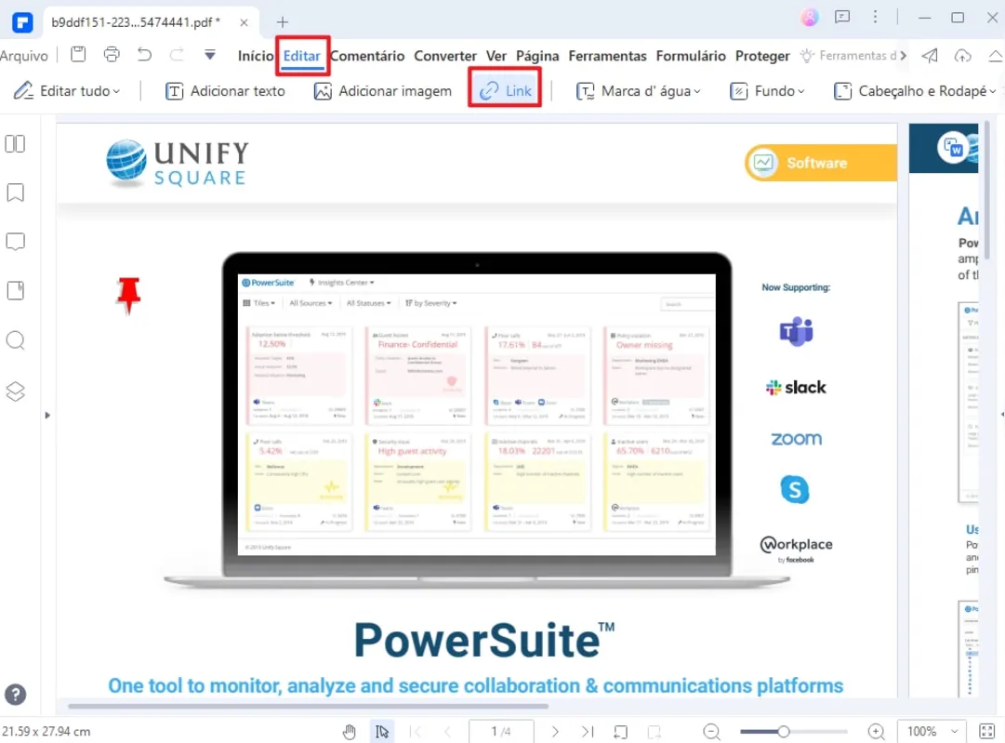Open the three-dot more options menu
The height and width of the screenshot is (743, 1005).
[x=875, y=18]
